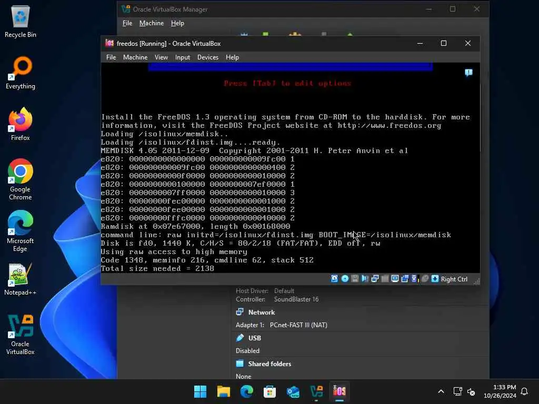Maximize the freedos VM window

(x=444, y=43)
